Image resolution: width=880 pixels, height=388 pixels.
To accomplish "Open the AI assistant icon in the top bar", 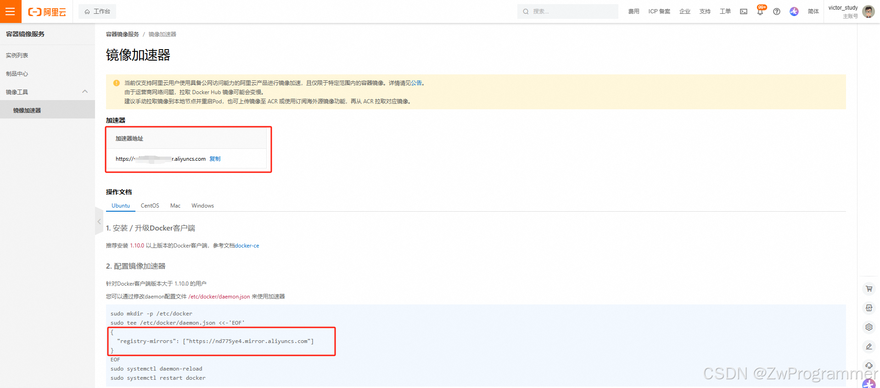I will [794, 11].
